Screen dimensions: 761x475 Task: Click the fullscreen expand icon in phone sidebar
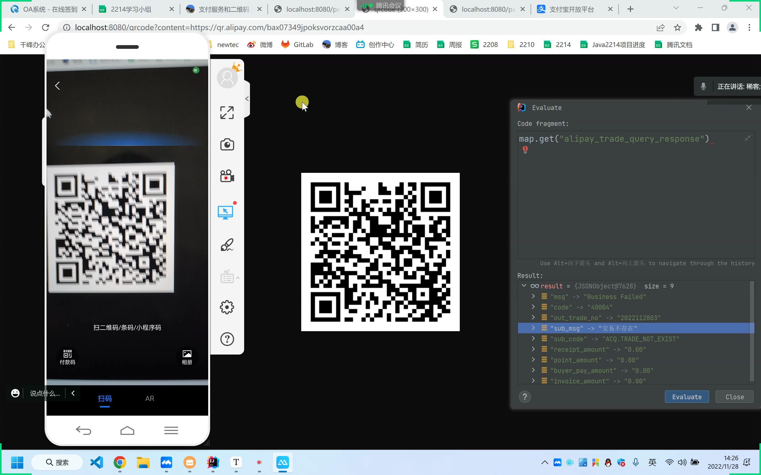coord(227,112)
